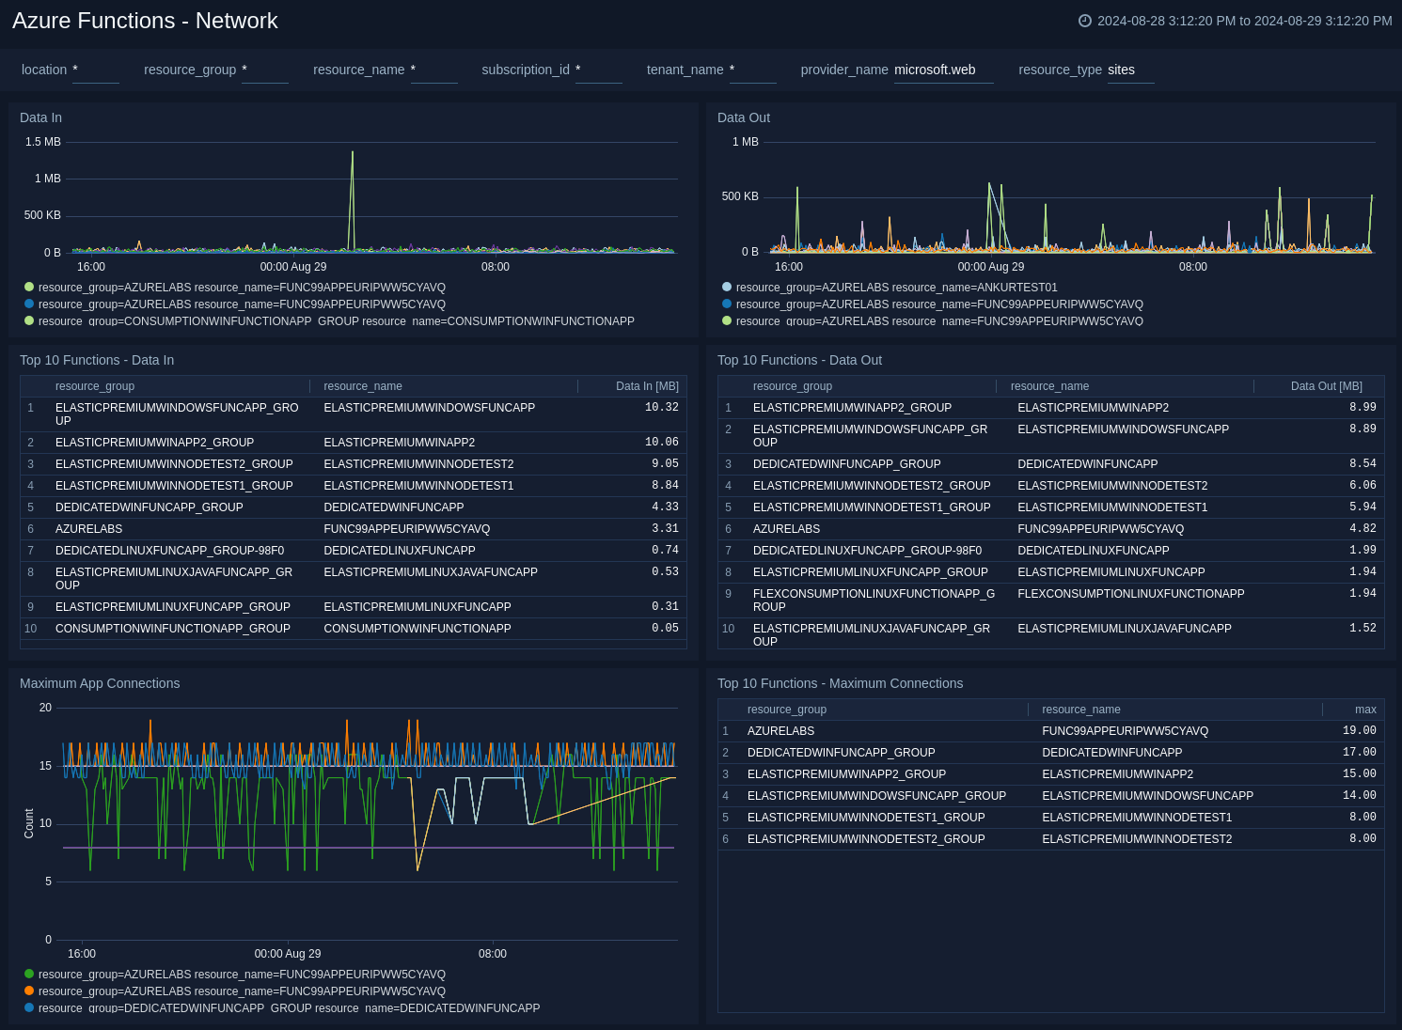This screenshot has height=1030, width=1402.
Task: Select the 10.32 Data In value cell
Action: (661, 408)
